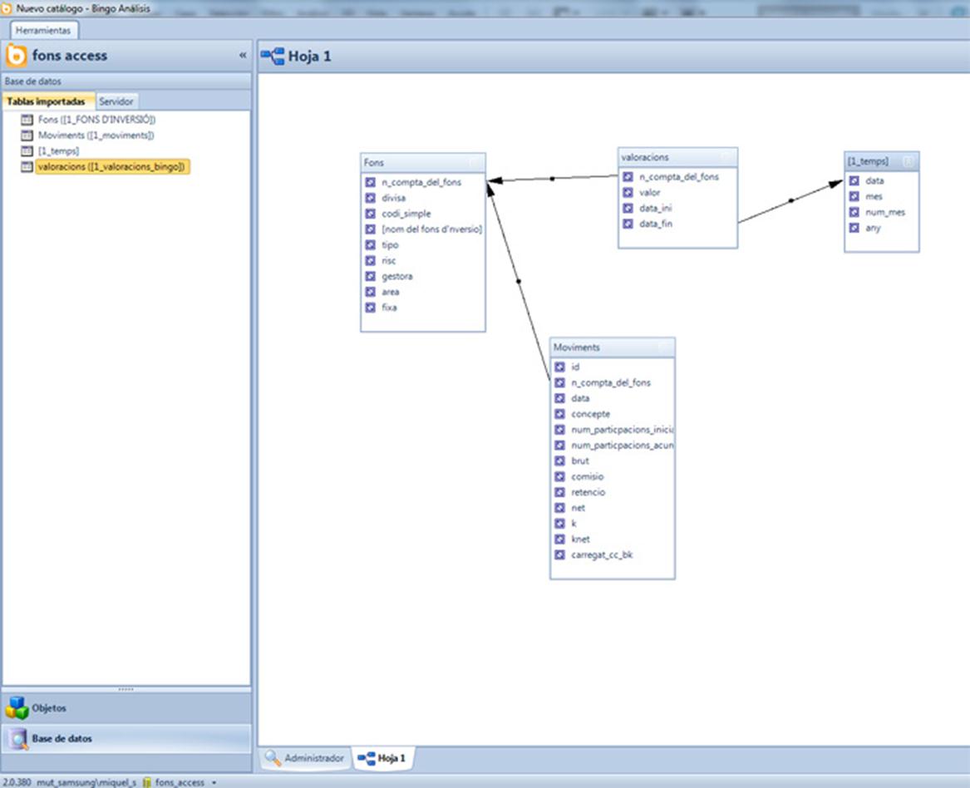Click the Bingo logo beside fons access
Viewport: 970px width, 788px height.
16,56
